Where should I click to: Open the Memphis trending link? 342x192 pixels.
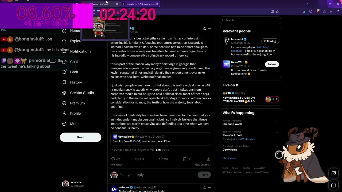pyautogui.click(x=250, y=139)
